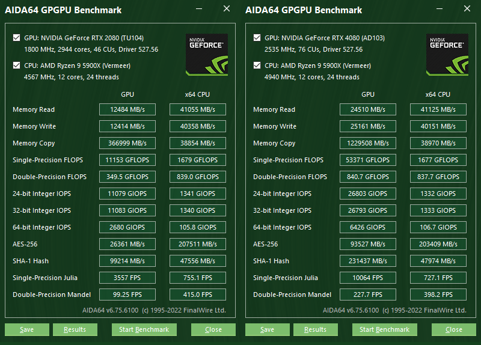The height and width of the screenshot is (345, 481).
Task: Click the GPU label NVIDIA GeForce RTX 4080 (AD103)
Action: tap(325, 38)
